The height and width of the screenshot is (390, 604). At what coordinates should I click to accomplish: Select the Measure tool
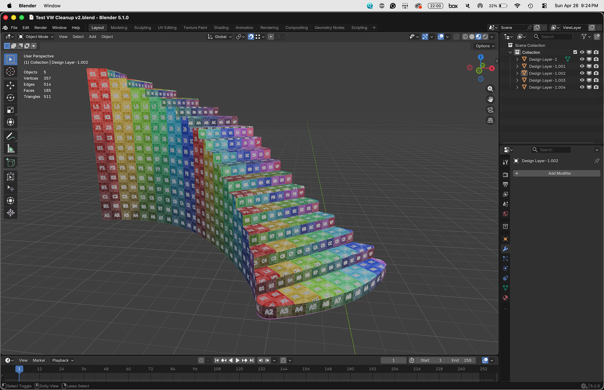tap(10, 149)
